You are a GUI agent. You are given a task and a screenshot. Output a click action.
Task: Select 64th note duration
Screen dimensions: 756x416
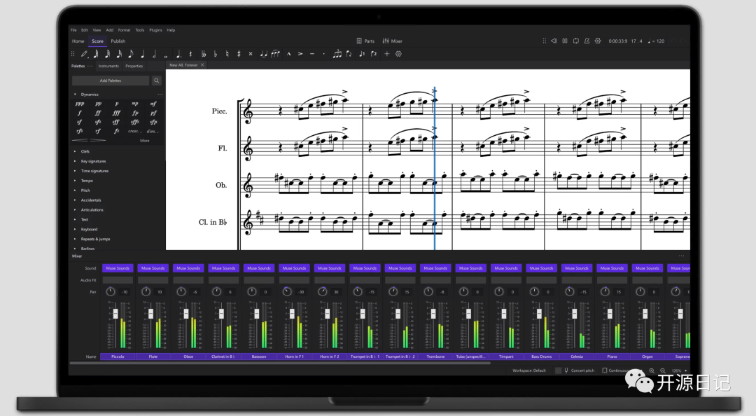[96, 54]
